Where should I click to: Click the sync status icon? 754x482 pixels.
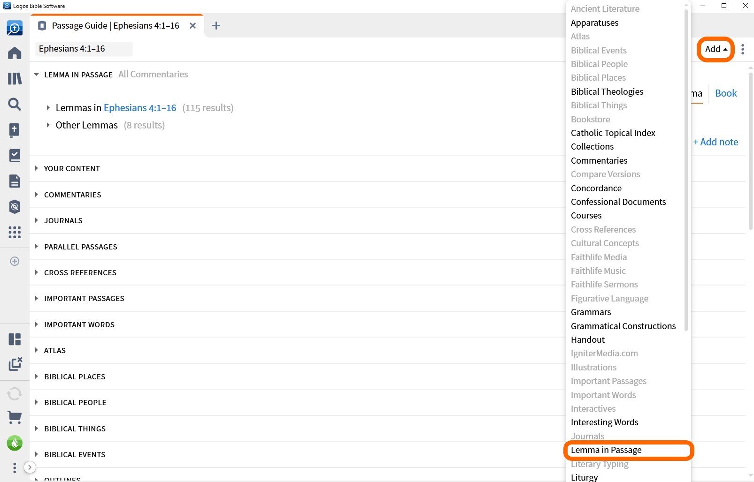(x=15, y=393)
